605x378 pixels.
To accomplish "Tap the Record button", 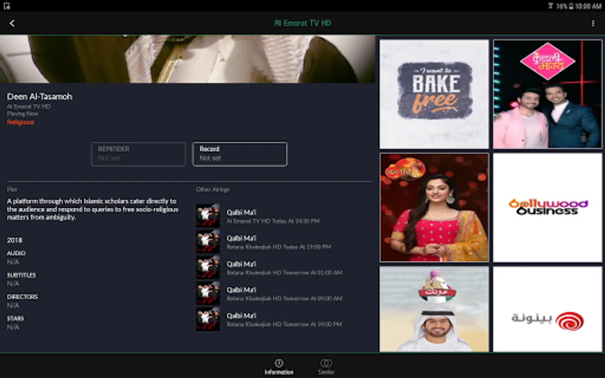I will click(x=240, y=154).
